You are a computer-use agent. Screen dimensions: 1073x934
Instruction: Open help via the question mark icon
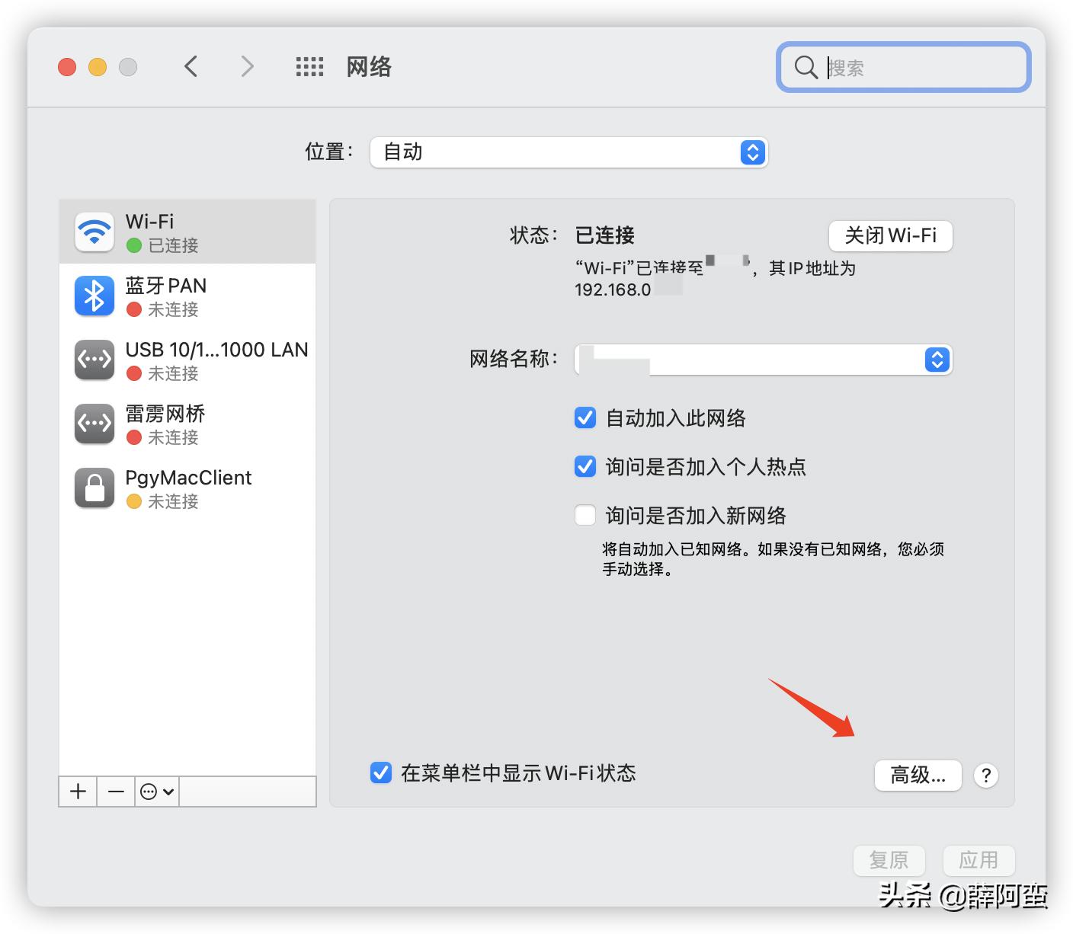pyautogui.click(x=986, y=776)
